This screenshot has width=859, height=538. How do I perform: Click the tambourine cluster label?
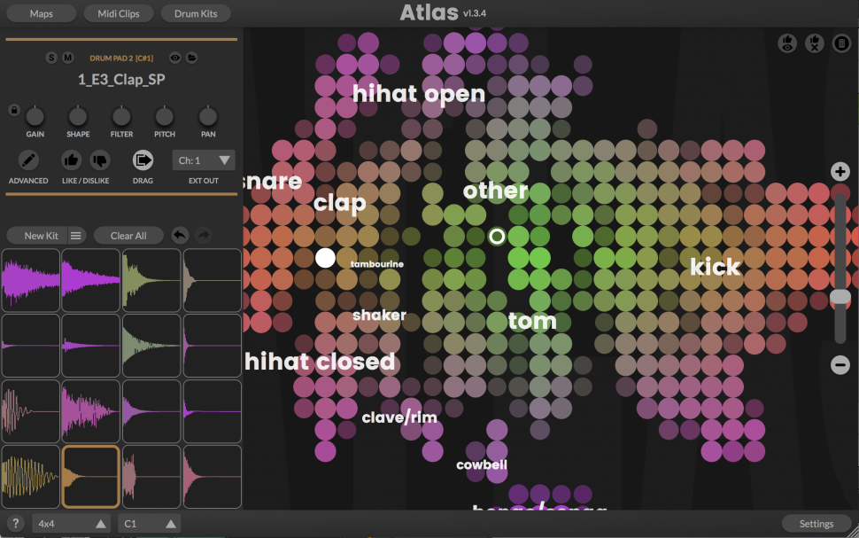pyautogui.click(x=377, y=264)
